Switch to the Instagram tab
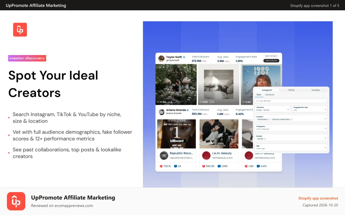Viewport: 345px width, 215px height. (x=267, y=90)
